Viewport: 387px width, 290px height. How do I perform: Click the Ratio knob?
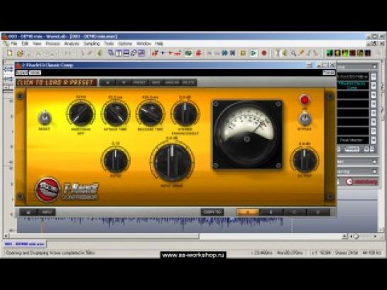[x=116, y=160]
